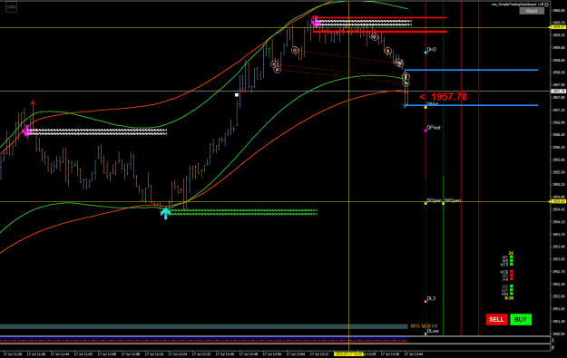Click the M15 green status square
This screenshot has width=567, height=358.
(512, 265)
